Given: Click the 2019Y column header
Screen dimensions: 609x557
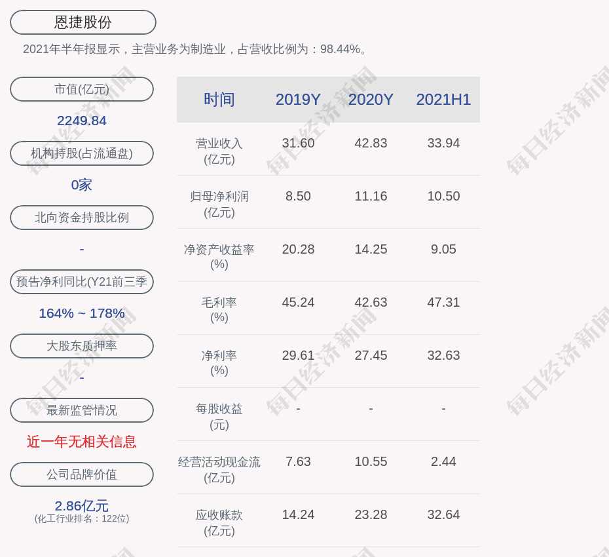Looking at the screenshot, I should pos(298,100).
